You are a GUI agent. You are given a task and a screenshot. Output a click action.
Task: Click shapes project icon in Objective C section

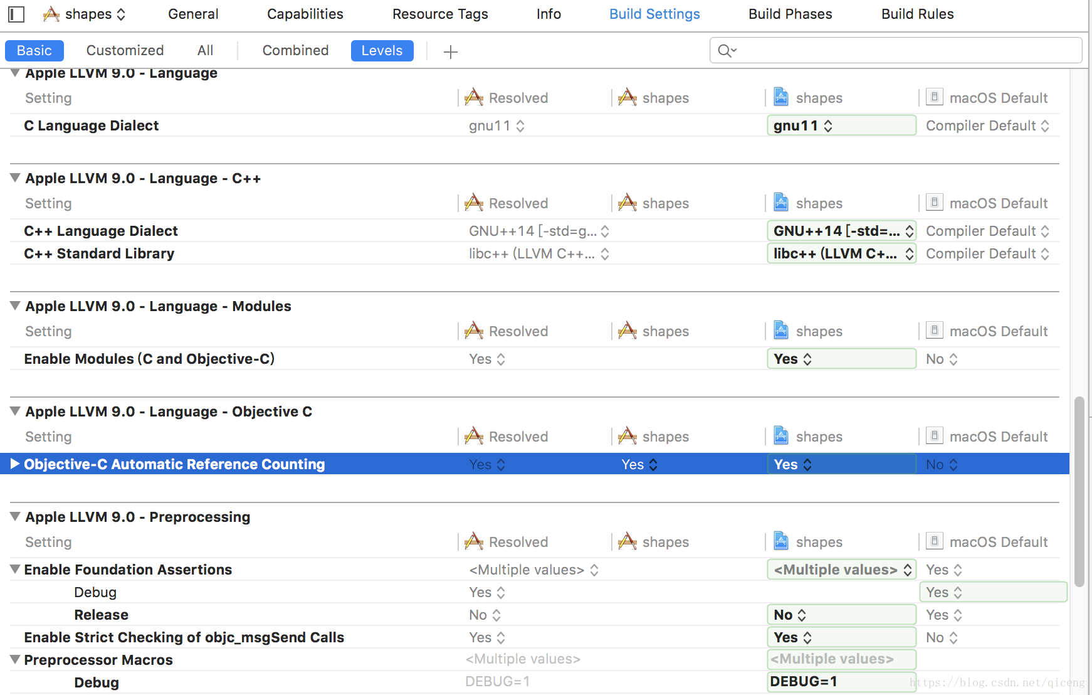tap(781, 435)
